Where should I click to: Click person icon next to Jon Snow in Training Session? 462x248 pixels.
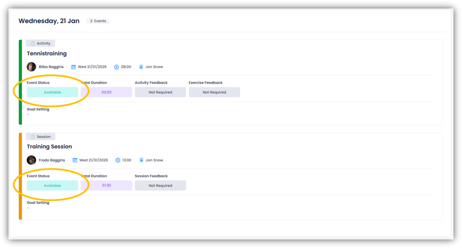[141, 160]
